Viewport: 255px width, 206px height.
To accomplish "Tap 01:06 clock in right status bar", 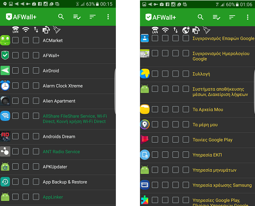I will (246, 4).
